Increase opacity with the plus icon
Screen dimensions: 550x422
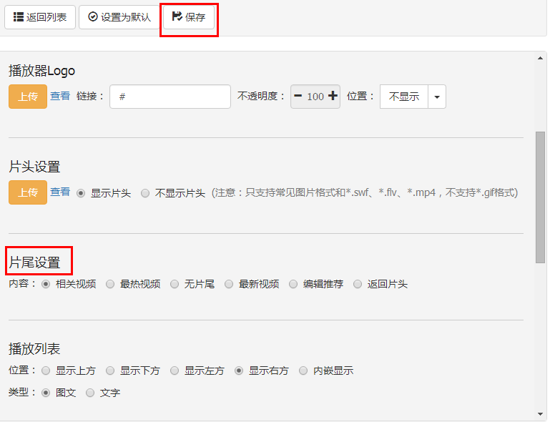tap(333, 97)
